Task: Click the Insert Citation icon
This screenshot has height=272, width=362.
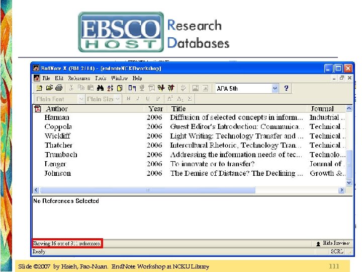Action: (132, 88)
